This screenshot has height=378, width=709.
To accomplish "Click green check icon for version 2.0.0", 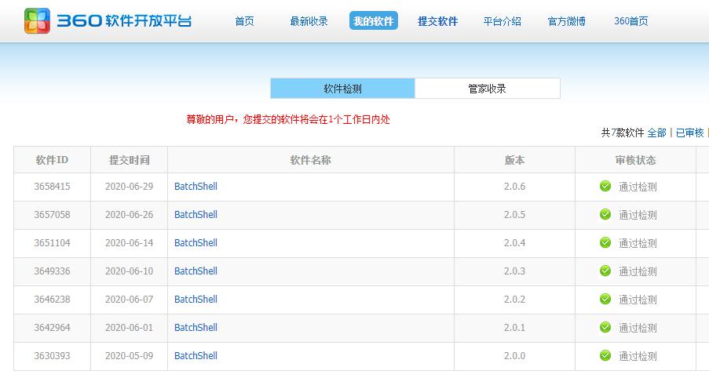I will [605, 355].
